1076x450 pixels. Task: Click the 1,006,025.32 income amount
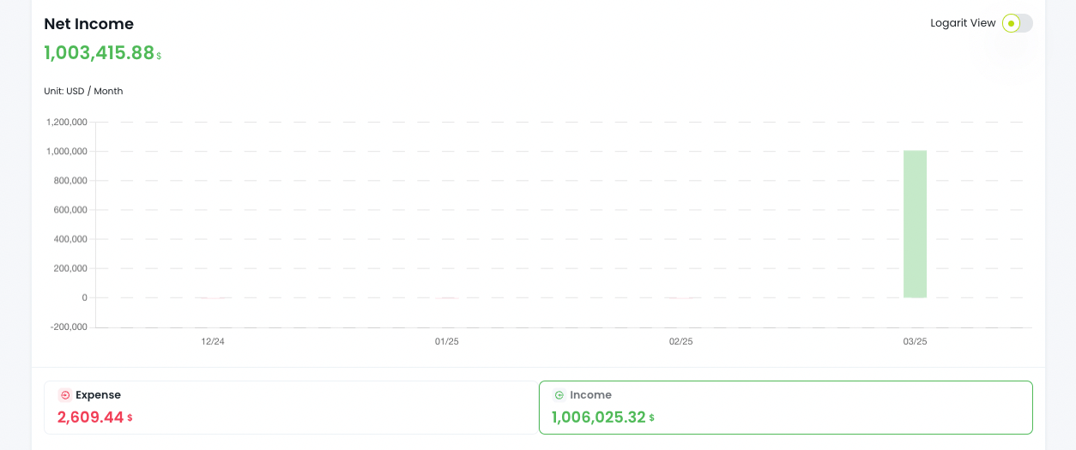tap(598, 417)
